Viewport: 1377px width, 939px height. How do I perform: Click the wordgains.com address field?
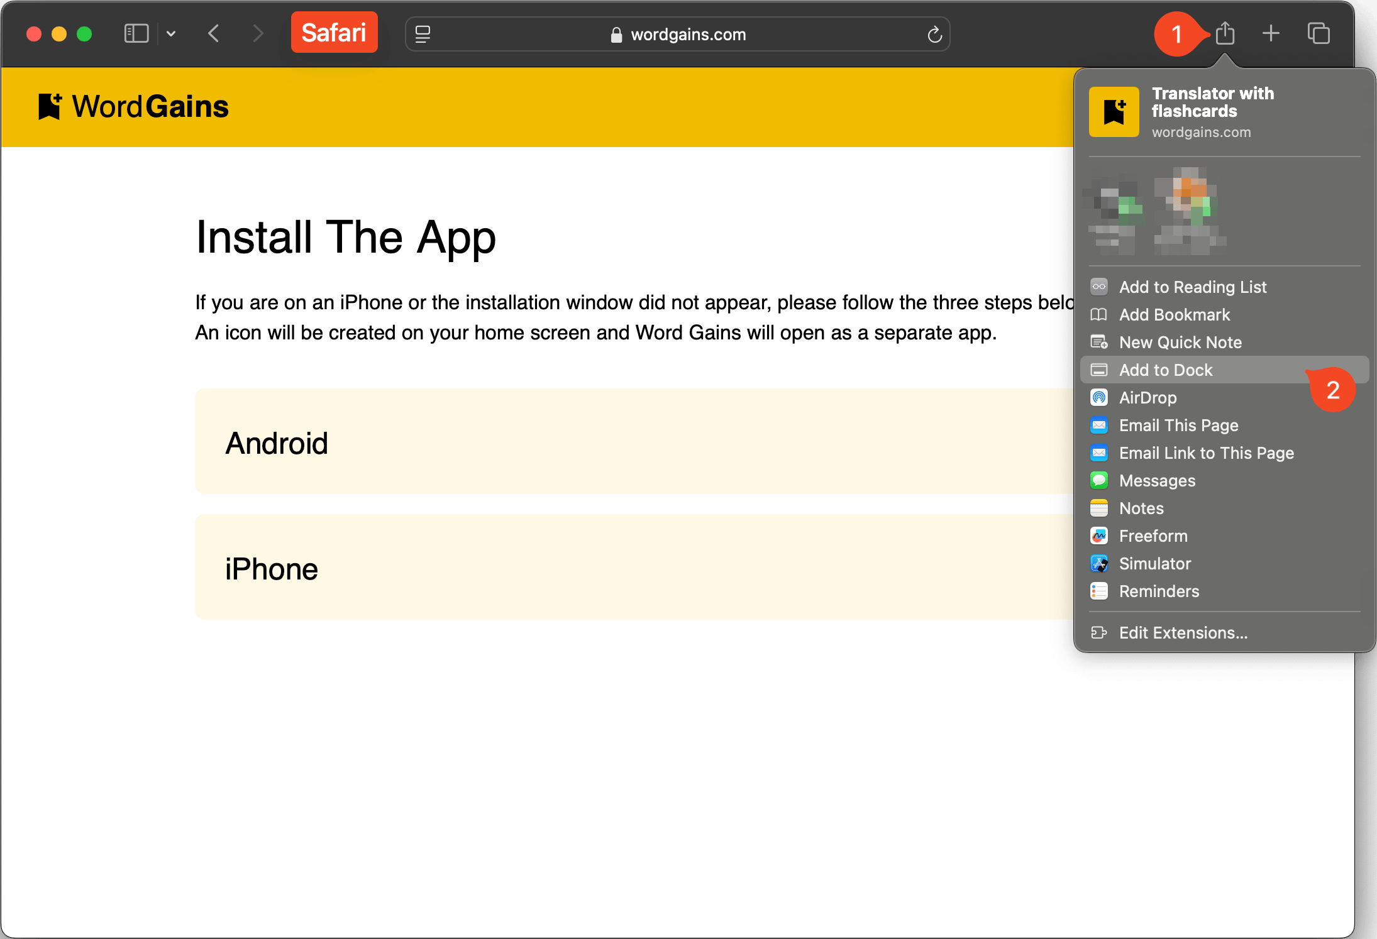click(678, 34)
